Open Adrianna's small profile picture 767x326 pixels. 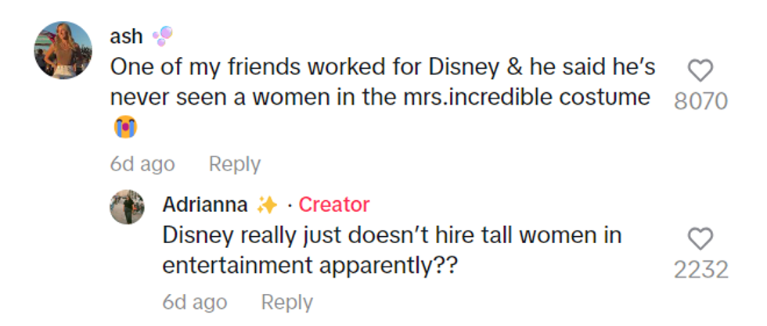point(127,207)
